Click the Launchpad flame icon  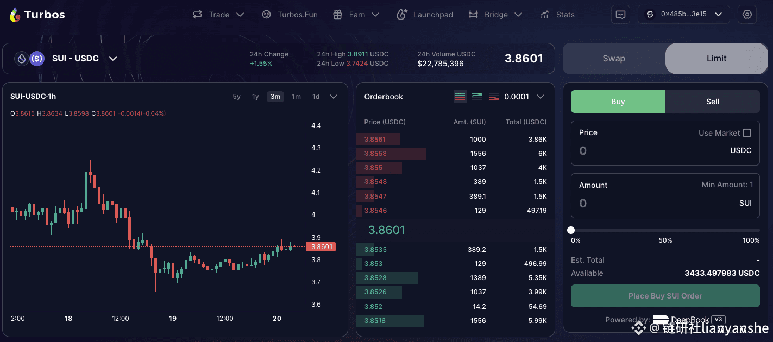pos(401,15)
